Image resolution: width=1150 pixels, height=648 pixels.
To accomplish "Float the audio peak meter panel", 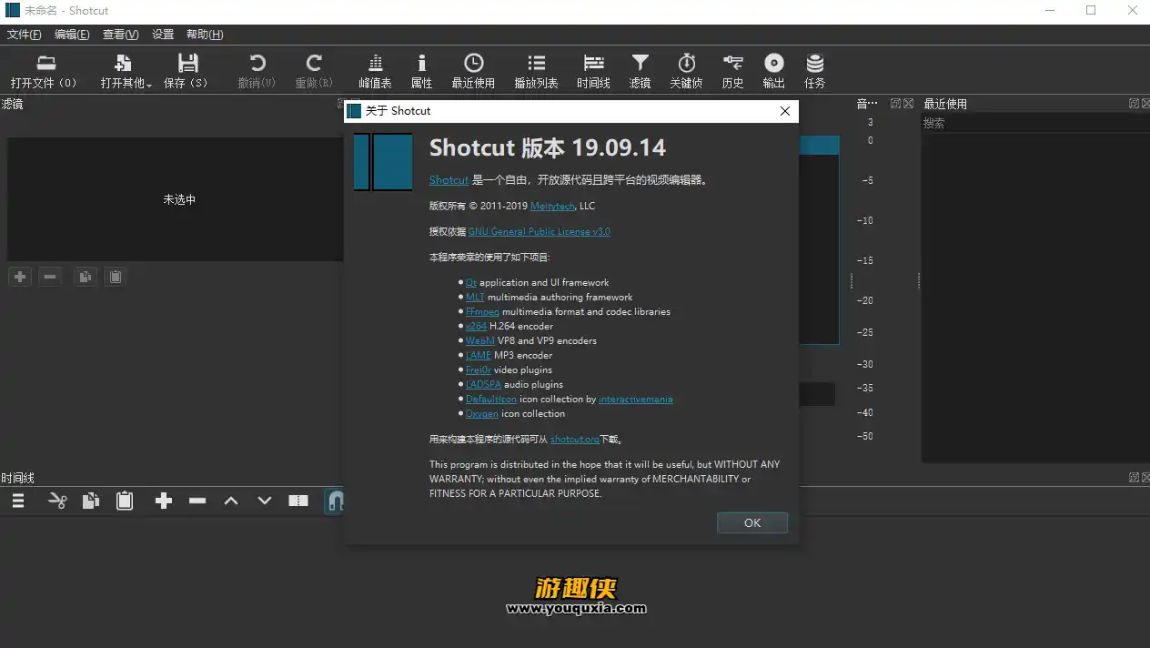I will 895,104.
